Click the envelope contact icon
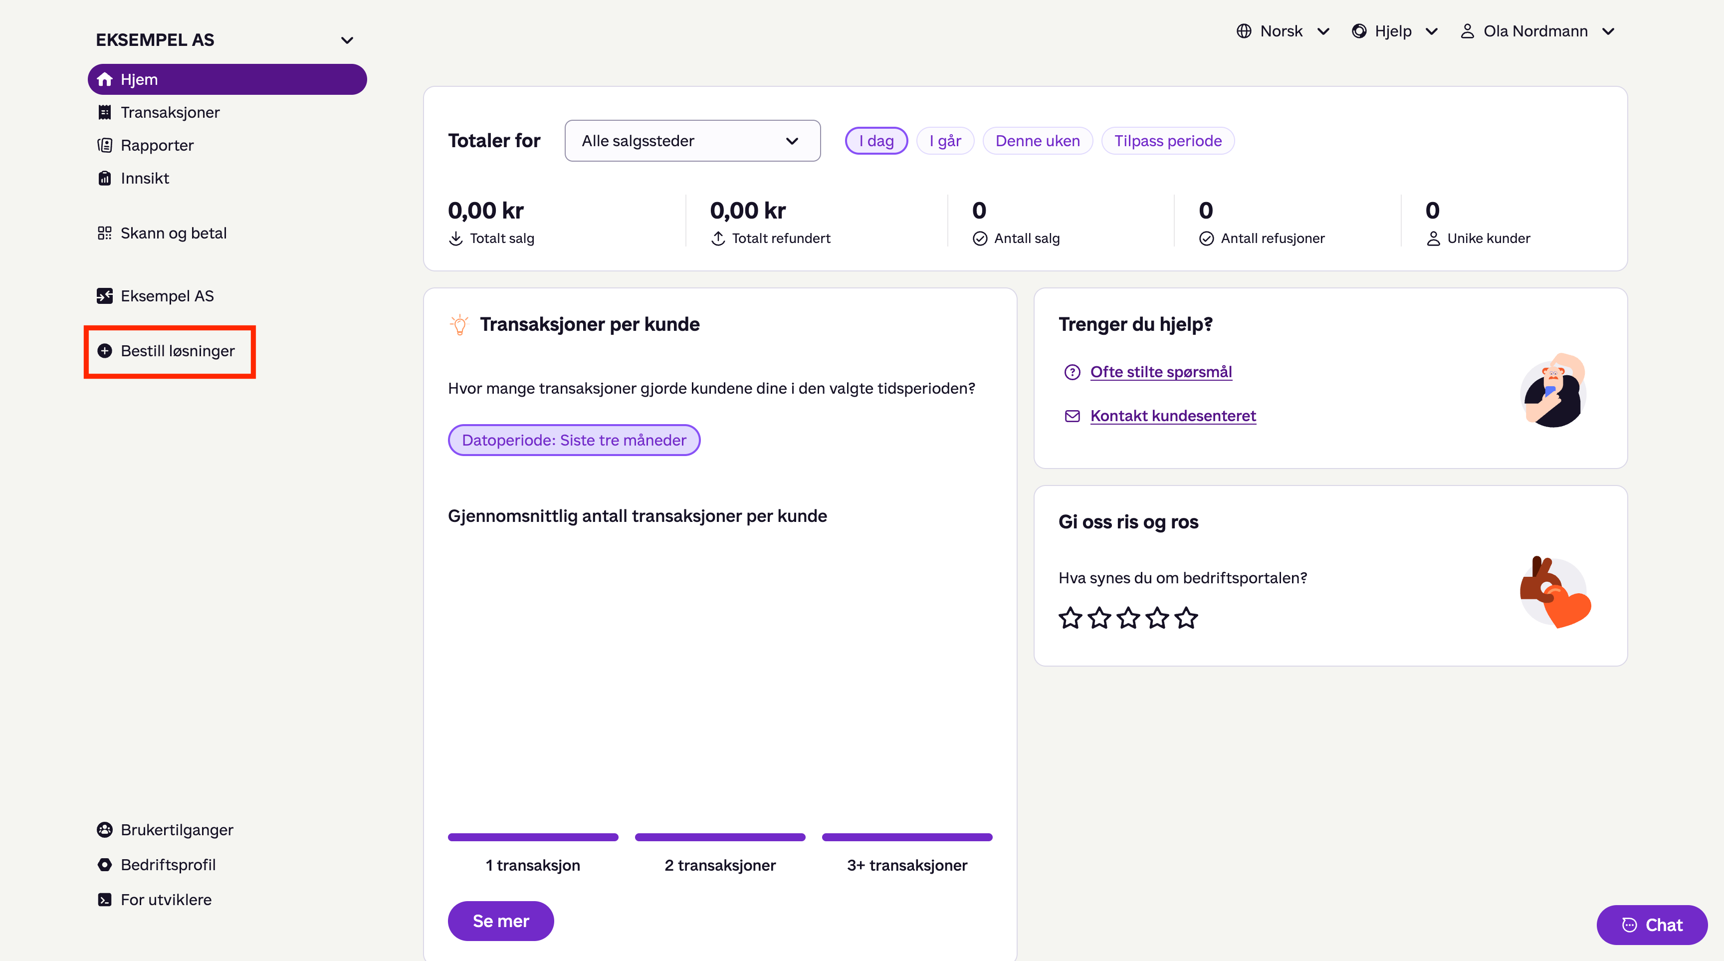This screenshot has width=1724, height=961. [1072, 416]
